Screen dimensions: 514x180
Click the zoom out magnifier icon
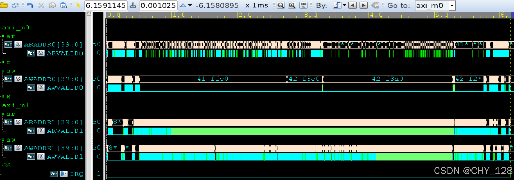tap(281, 5)
